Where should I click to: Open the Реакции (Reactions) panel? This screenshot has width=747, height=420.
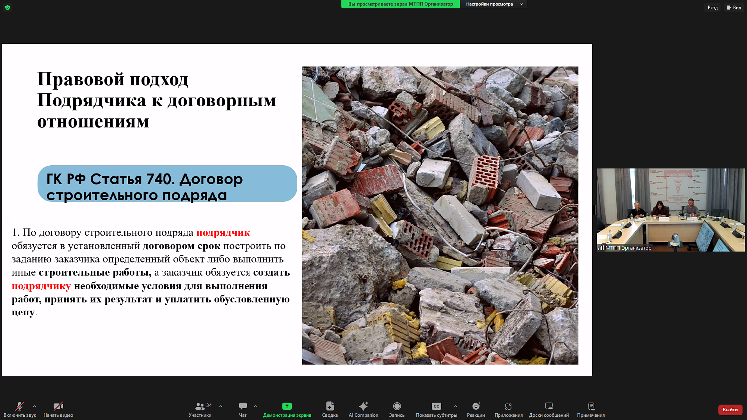coord(476,409)
